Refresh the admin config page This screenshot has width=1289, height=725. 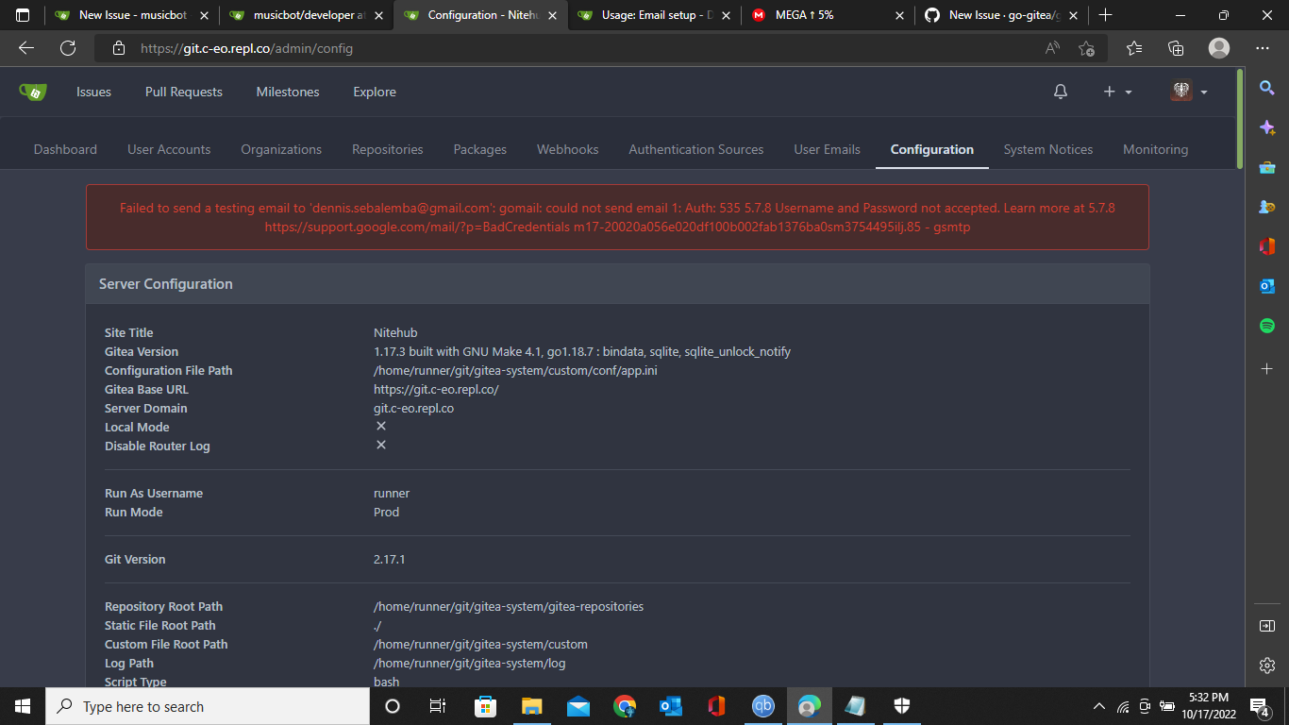68,47
